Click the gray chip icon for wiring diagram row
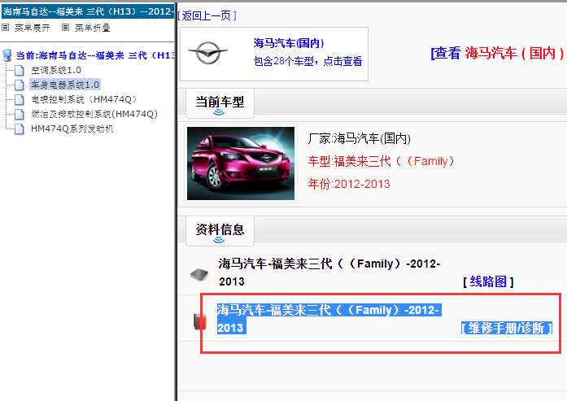This screenshot has height=401, width=567. [x=199, y=275]
